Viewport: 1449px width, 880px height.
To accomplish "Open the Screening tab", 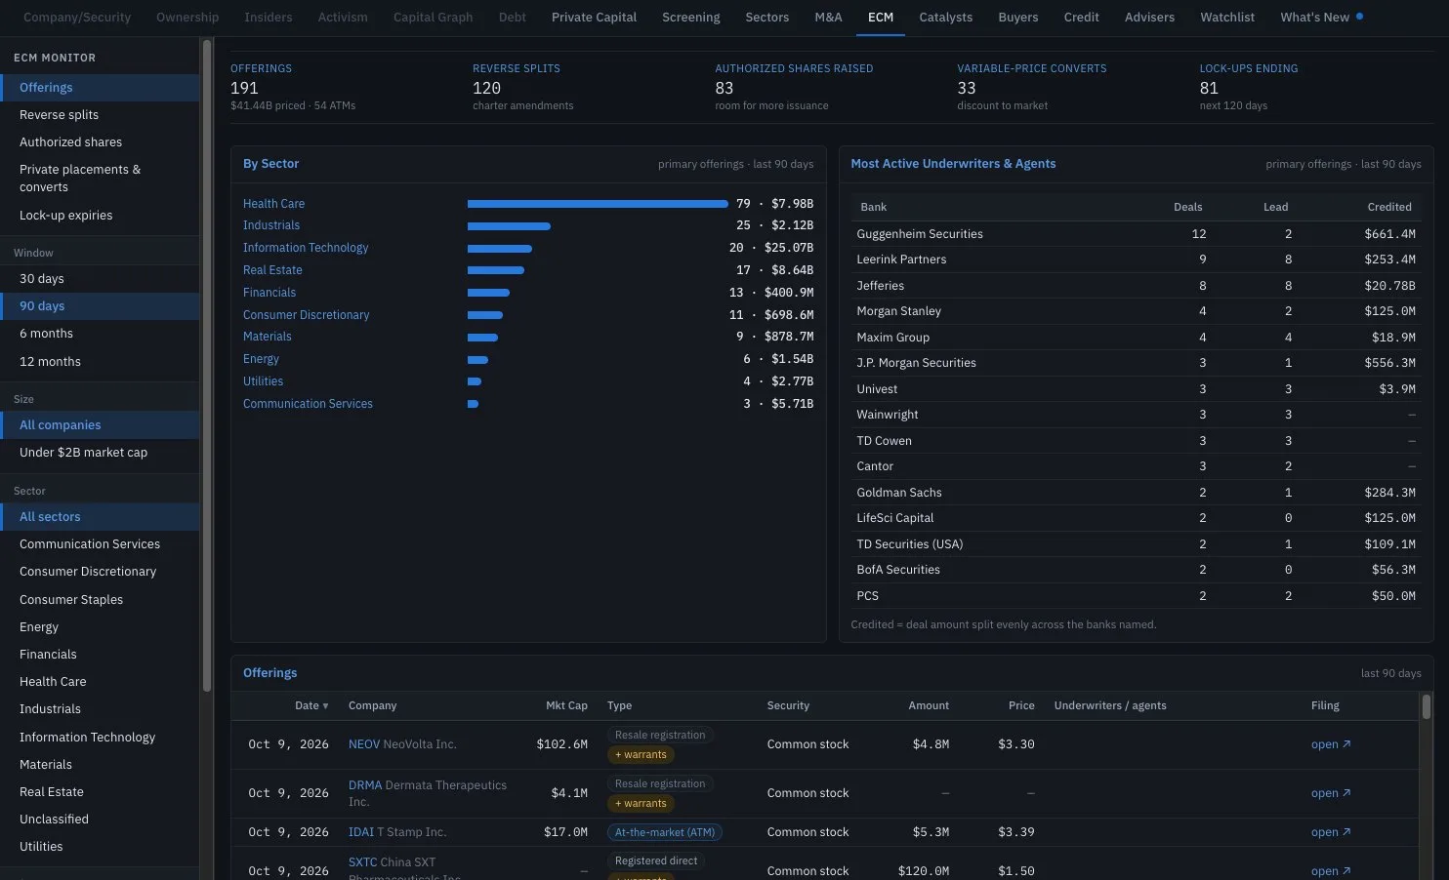I will pos(691,18).
